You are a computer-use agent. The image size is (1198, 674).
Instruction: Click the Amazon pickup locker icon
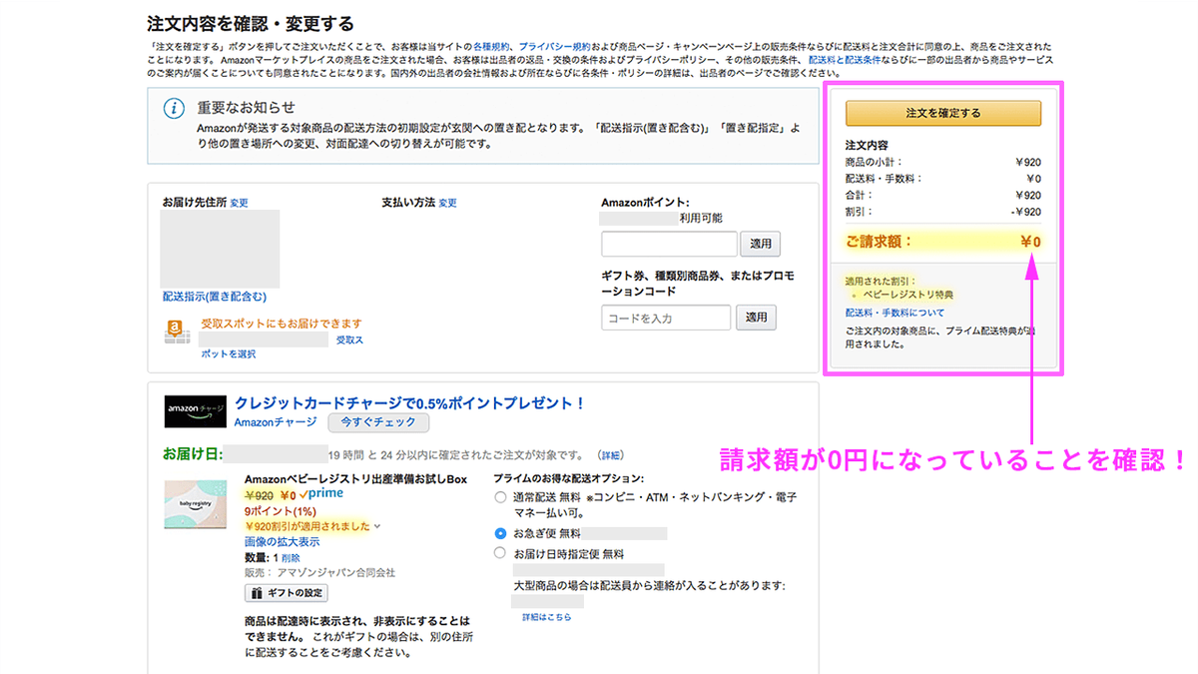tap(177, 332)
